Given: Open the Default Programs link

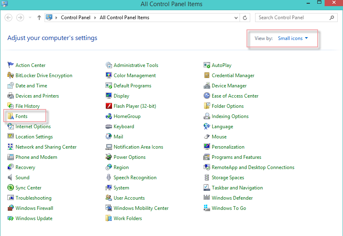Looking at the screenshot, I should 132,86.
